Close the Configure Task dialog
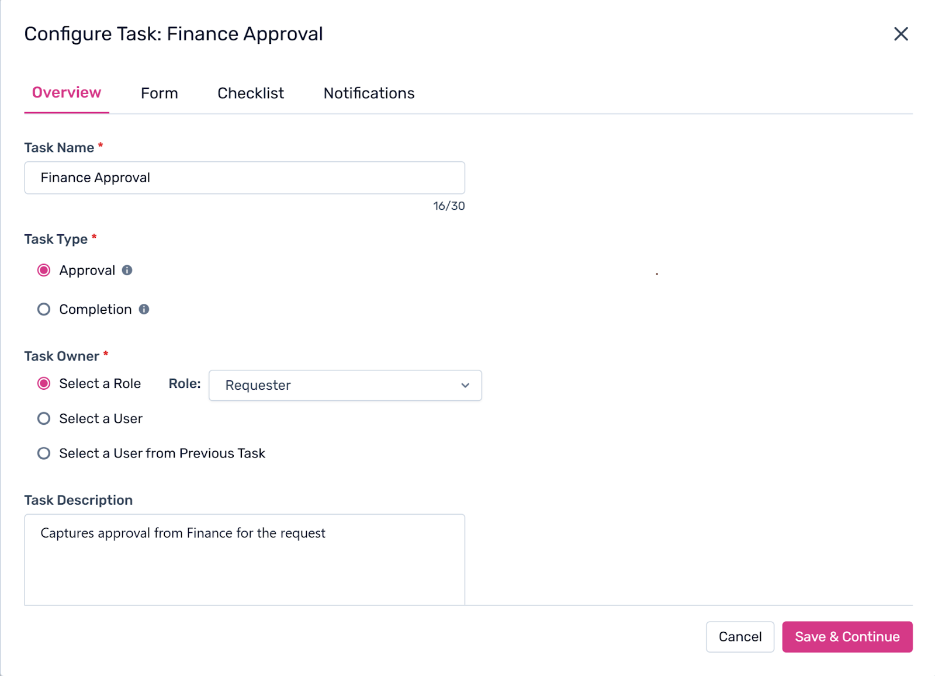 pos(901,34)
